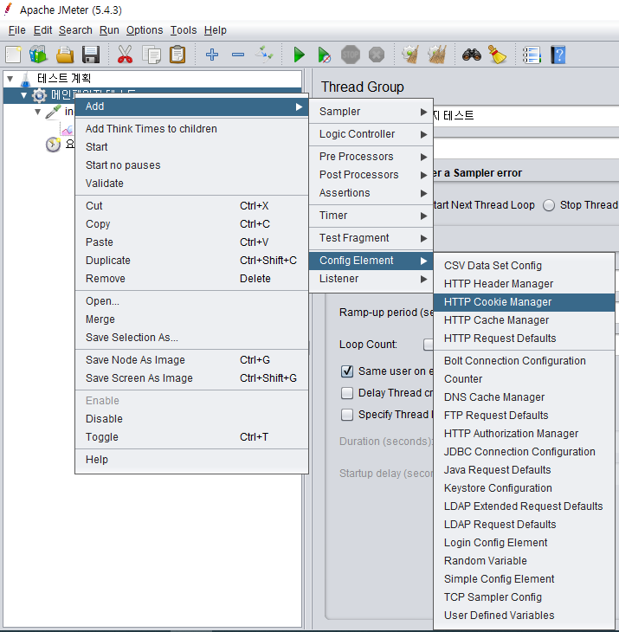This screenshot has height=632, width=619.
Task: Click the Save (floppy disk) toolbar icon
Action: 91,55
